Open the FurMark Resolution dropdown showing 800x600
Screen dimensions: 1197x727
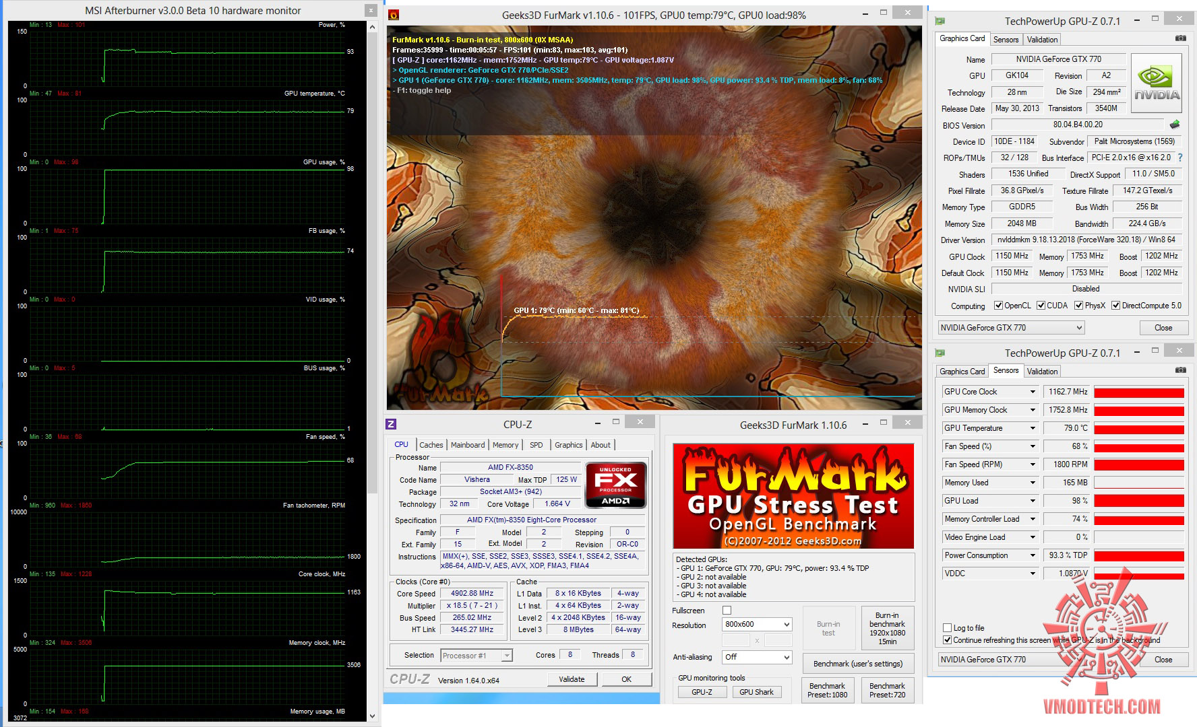pos(756,624)
